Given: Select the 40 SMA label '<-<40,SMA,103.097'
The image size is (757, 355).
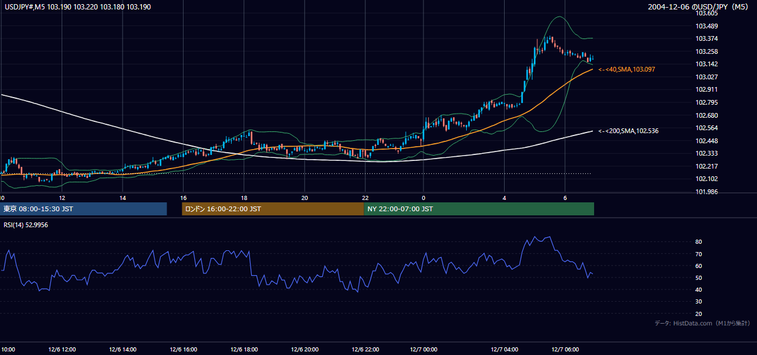Looking at the screenshot, I should click(x=627, y=70).
